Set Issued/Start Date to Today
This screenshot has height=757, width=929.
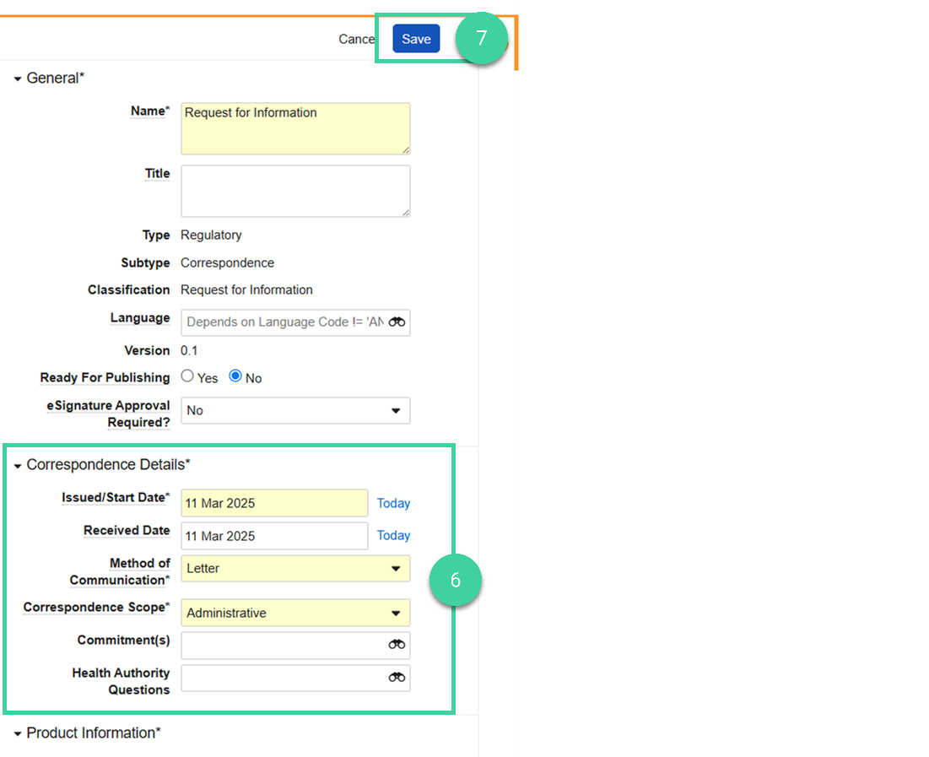point(393,503)
